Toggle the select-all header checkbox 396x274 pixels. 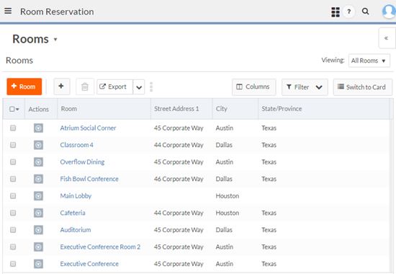click(x=12, y=109)
